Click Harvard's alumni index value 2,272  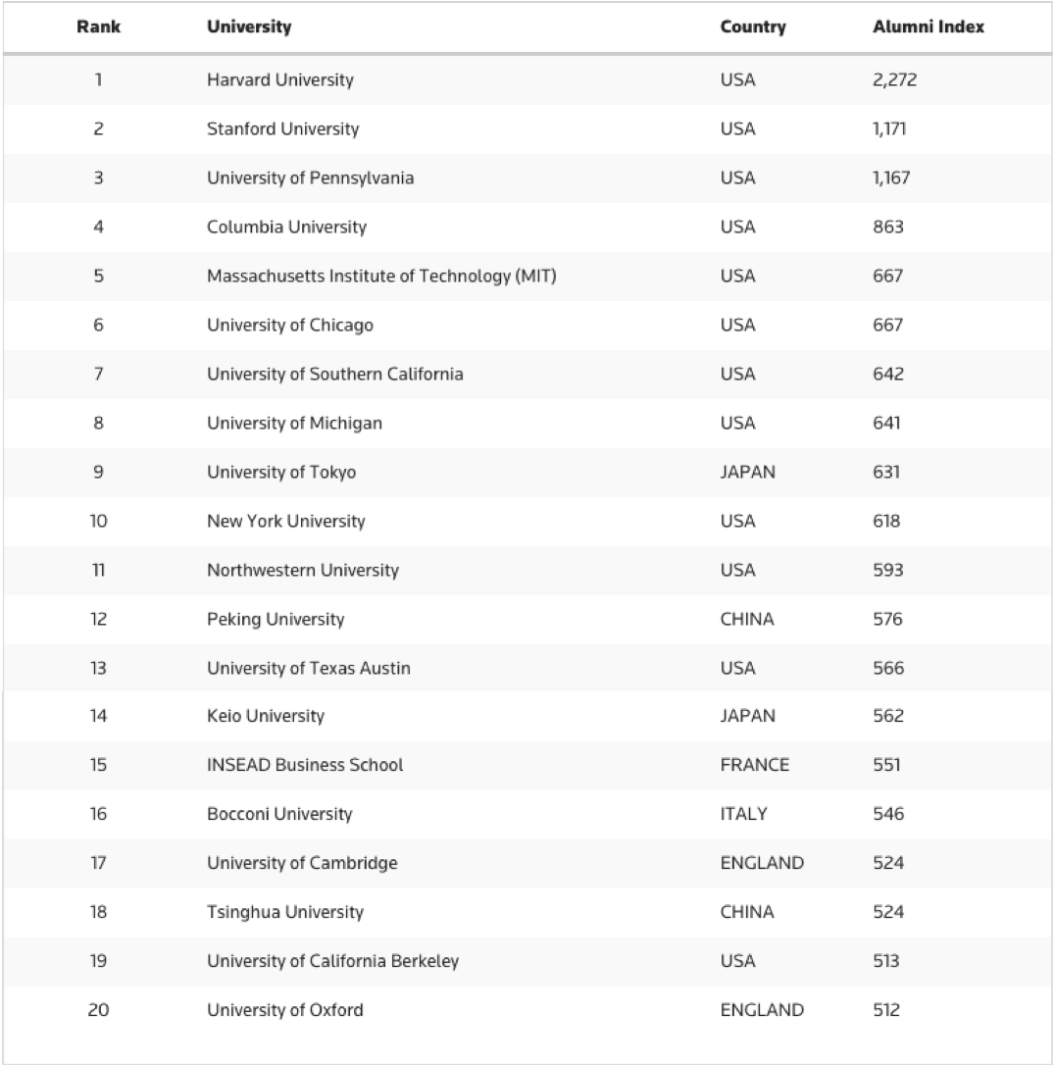click(x=894, y=80)
